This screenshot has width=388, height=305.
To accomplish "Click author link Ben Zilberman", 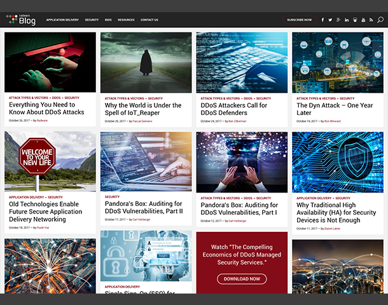I will click(x=237, y=121).
